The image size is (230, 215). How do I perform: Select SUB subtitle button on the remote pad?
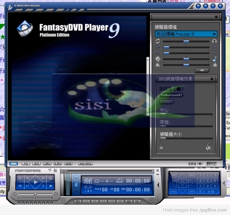tap(173, 175)
